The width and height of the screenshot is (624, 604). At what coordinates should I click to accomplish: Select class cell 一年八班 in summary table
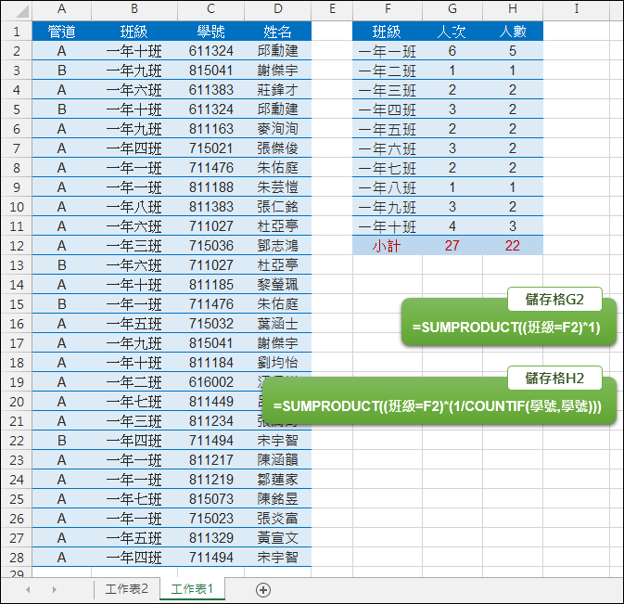coord(388,187)
